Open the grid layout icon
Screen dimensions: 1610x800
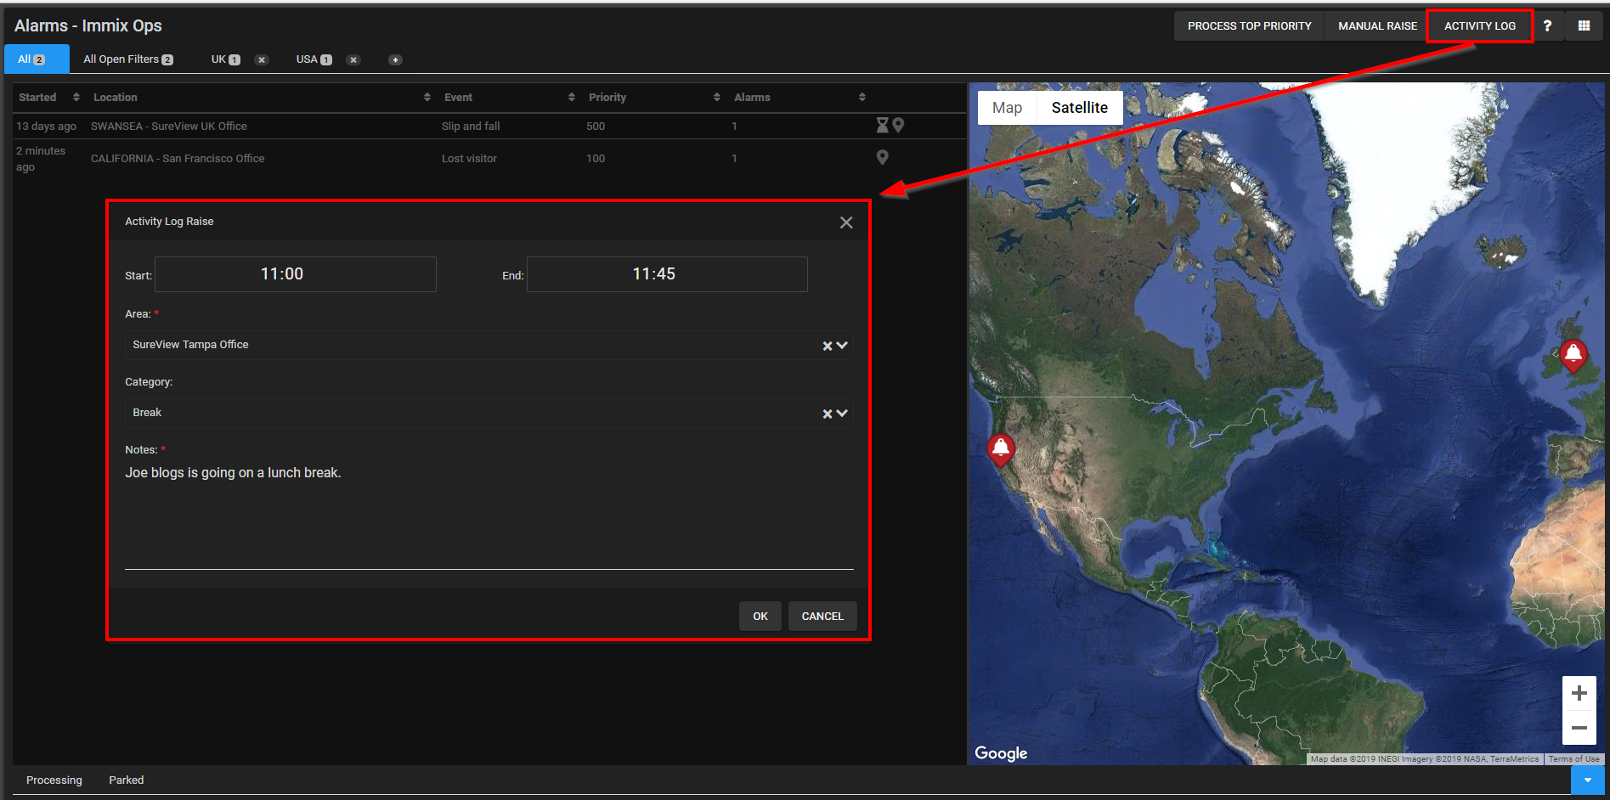(x=1584, y=26)
